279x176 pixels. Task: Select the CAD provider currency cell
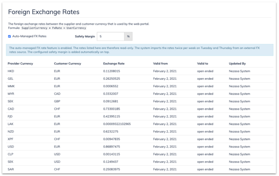tap(11, 109)
